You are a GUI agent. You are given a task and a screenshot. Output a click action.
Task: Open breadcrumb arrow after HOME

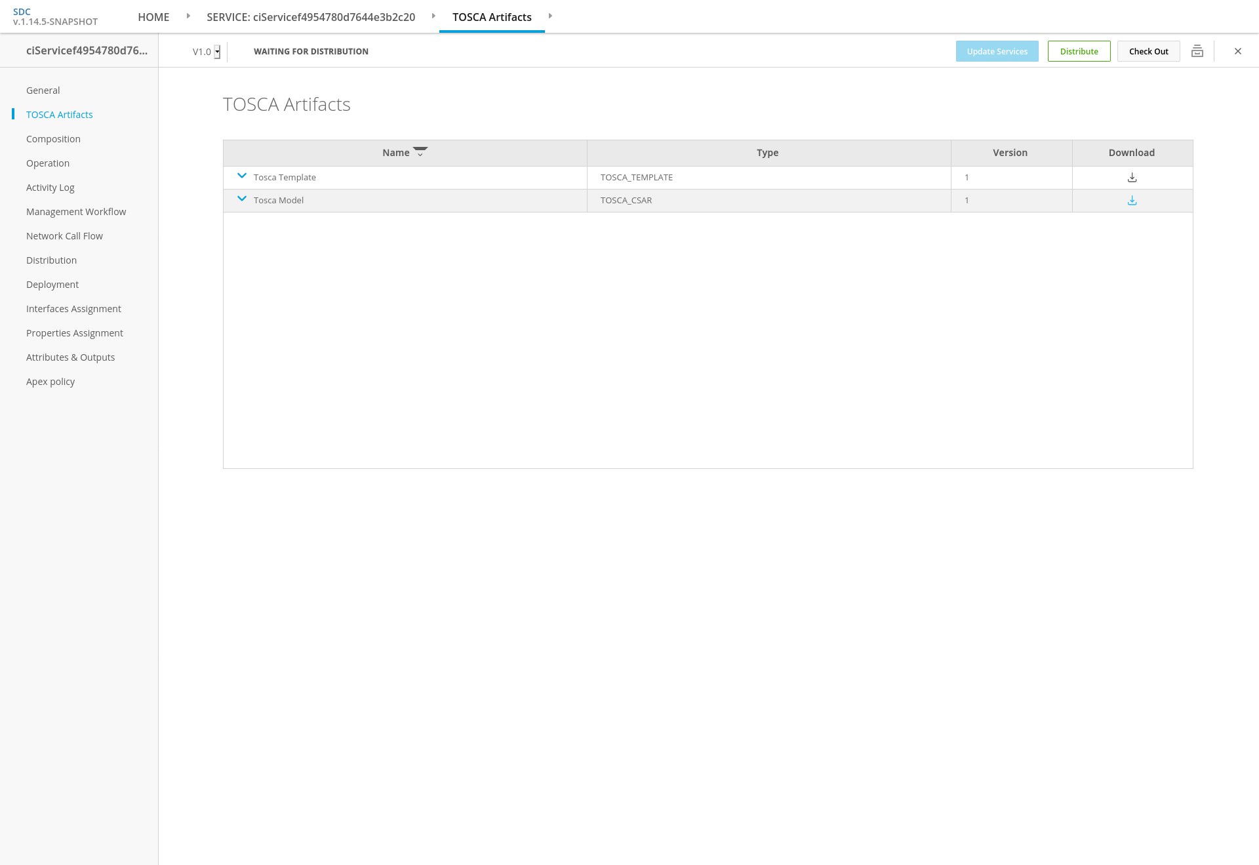tap(188, 16)
